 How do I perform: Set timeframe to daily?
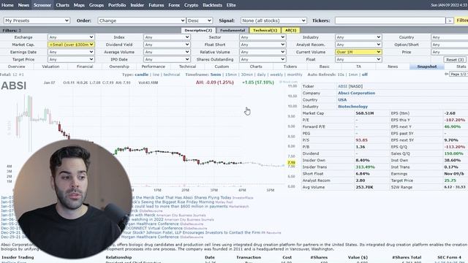click(x=261, y=75)
